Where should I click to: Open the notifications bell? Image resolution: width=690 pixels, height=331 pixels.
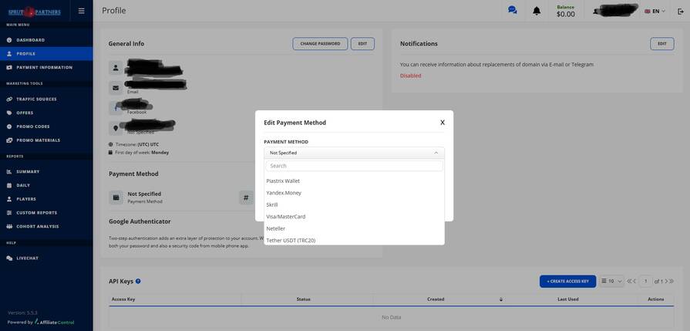(537, 11)
